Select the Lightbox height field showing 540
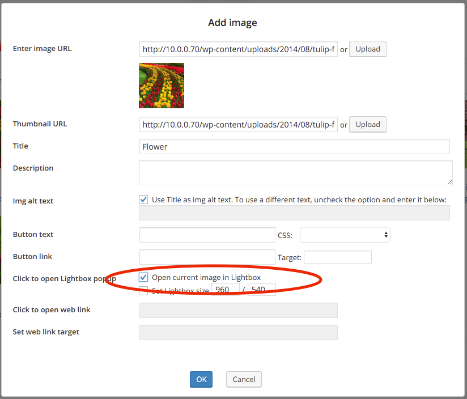Viewport: 467px width, 399px height. (261, 290)
